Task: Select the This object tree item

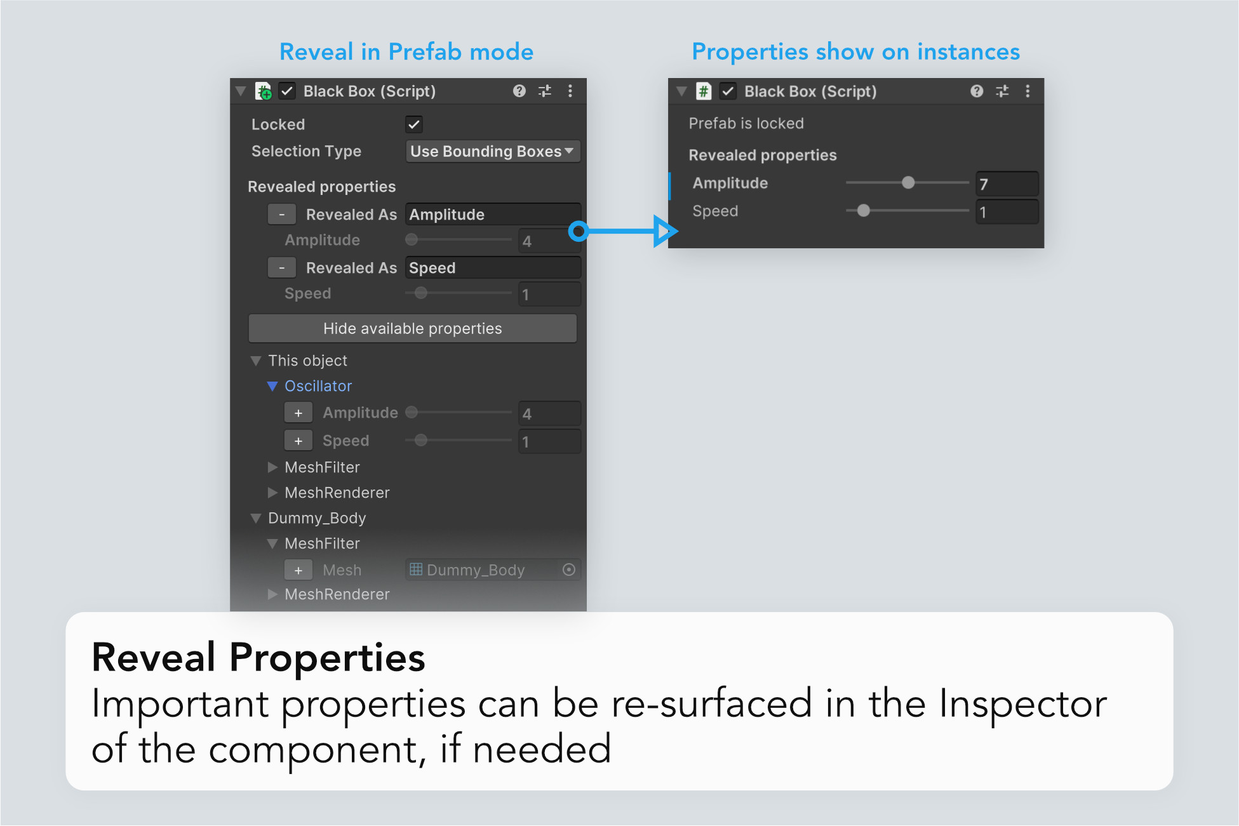Action: [307, 361]
